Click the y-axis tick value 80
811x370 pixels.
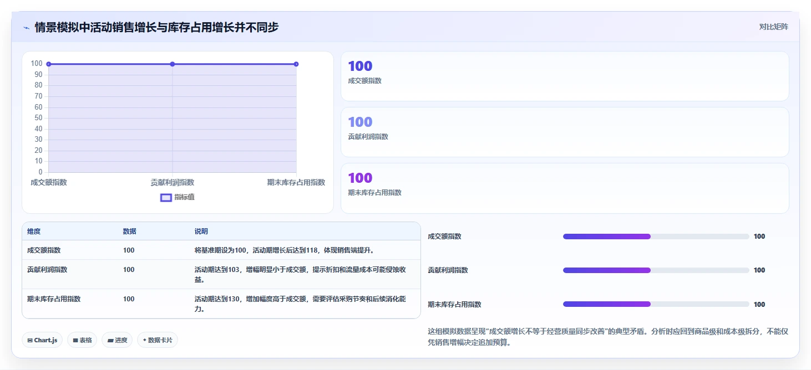coord(38,85)
